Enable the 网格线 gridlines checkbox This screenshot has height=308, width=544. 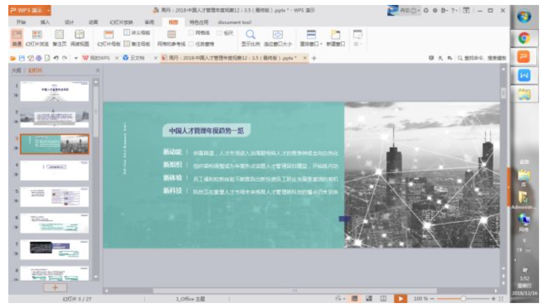click(x=192, y=33)
